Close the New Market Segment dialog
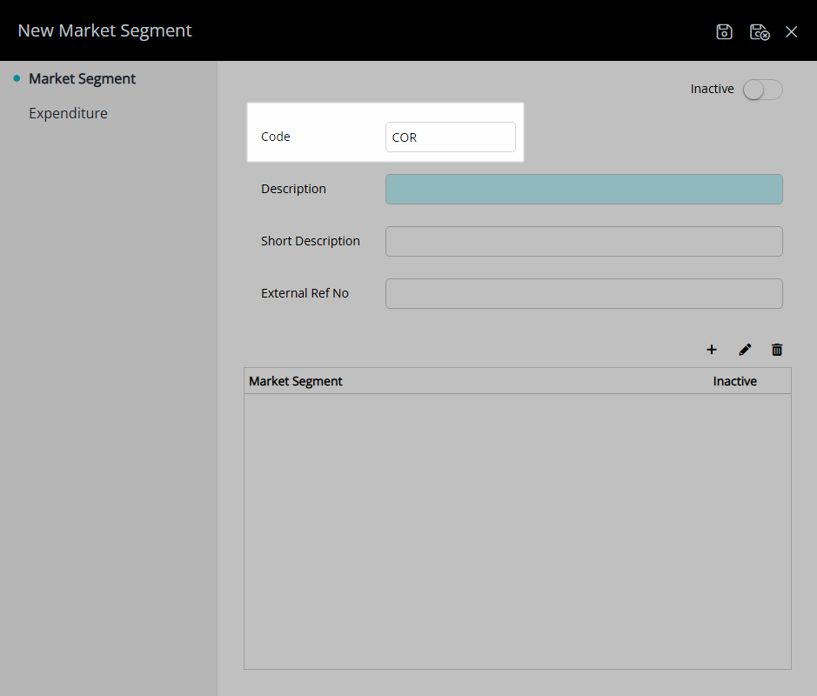Viewport: 817px width, 696px height. pyautogui.click(x=792, y=32)
